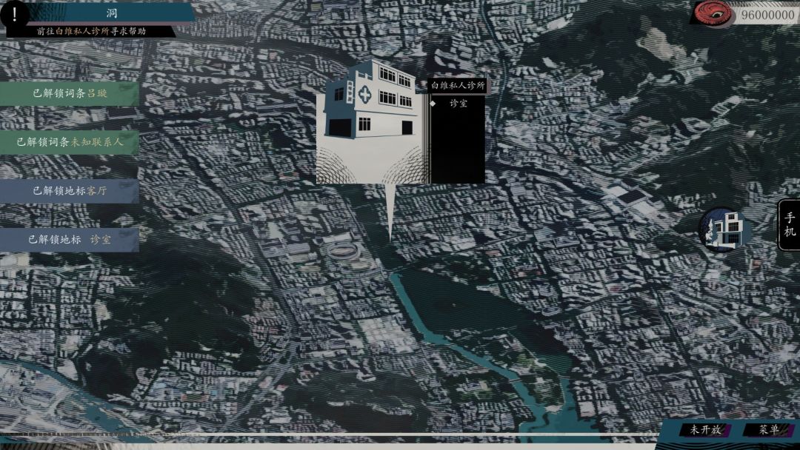Click the quest title 洞 banner
Image resolution: width=800 pixels, height=450 pixels.
point(111,13)
